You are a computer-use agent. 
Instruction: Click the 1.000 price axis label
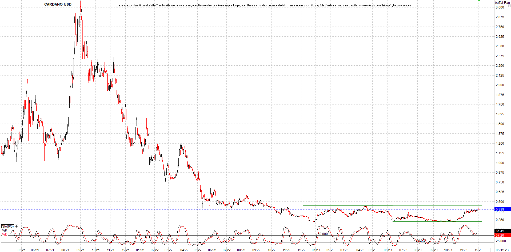click(500, 163)
